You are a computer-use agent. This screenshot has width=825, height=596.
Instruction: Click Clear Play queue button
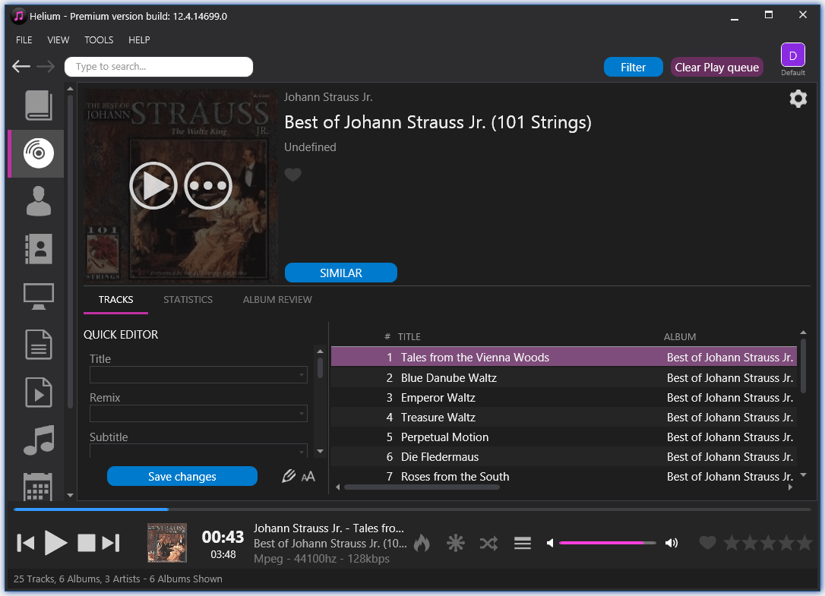tap(716, 68)
